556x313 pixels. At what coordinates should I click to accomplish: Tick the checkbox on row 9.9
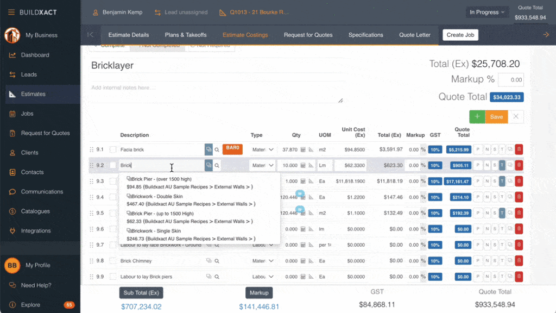coord(113,277)
